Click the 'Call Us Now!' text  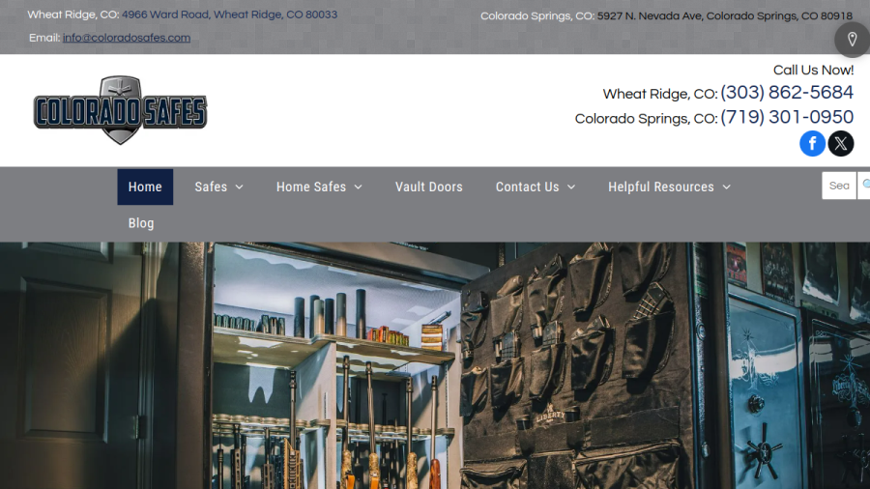[813, 70]
